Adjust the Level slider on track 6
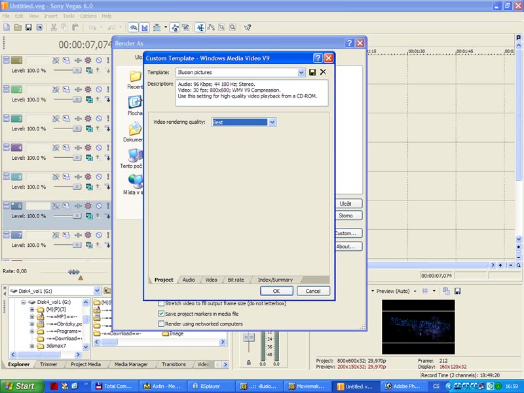The width and height of the screenshot is (524, 393). tap(77, 216)
